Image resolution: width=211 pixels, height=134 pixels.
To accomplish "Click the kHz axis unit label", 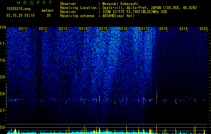I will (x=3, y=27).
